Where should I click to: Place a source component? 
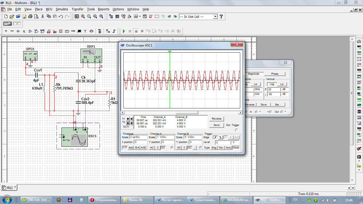coord(6,31)
